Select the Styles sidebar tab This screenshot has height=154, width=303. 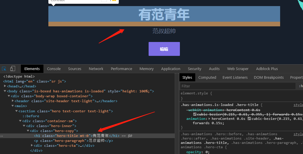[187, 78]
